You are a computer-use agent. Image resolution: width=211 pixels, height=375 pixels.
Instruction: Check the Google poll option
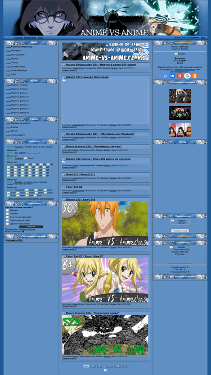(x=7, y=210)
